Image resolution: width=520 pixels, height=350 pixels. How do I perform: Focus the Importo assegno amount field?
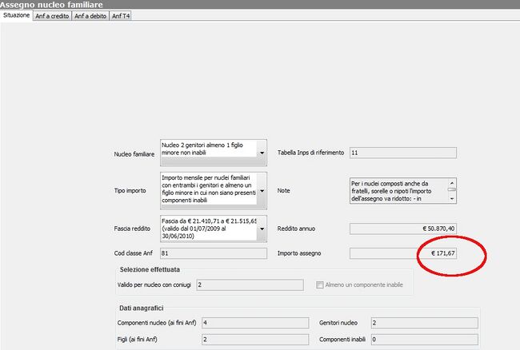402,253
